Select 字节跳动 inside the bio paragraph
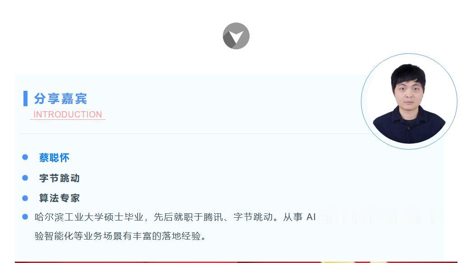This screenshot has width=471, height=263. [253, 217]
